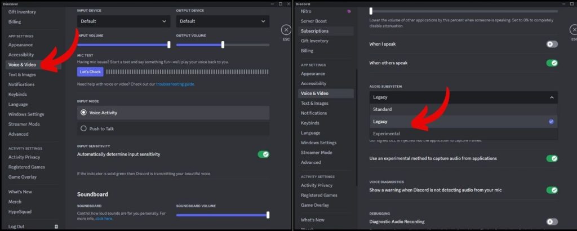Screen dimensions: 577x231
Task: Select Push to Talk input mode
Action: pos(173,129)
